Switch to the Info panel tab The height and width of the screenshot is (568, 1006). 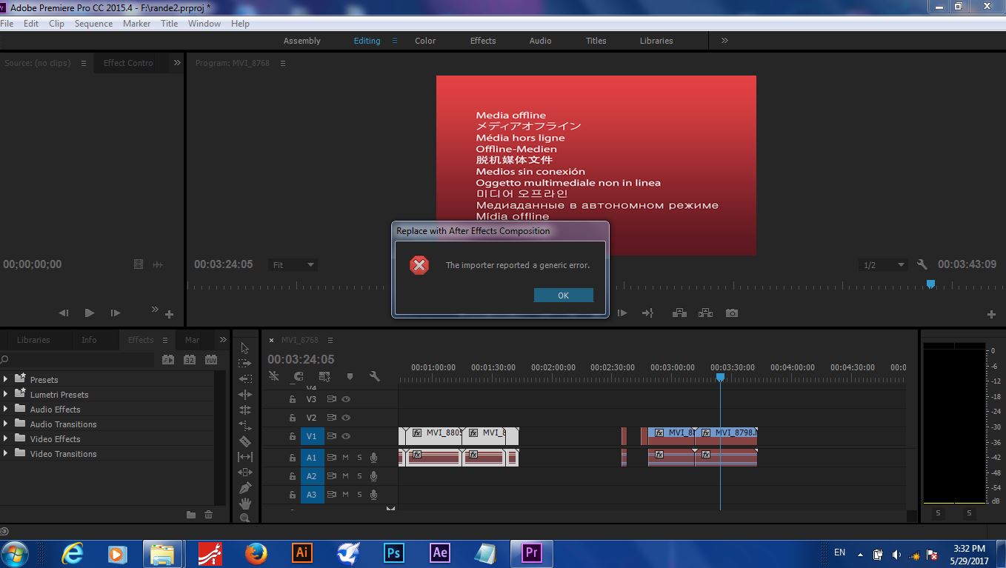pos(89,340)
